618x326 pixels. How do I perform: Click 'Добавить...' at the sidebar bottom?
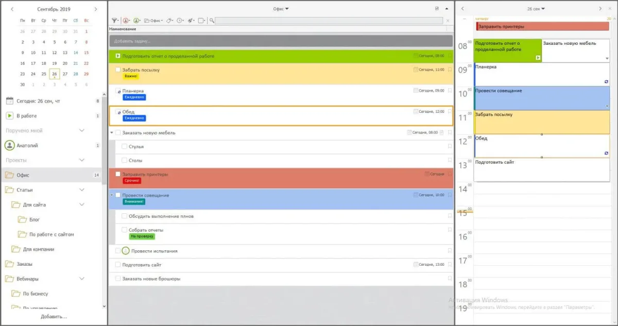[x=54, y=316]
